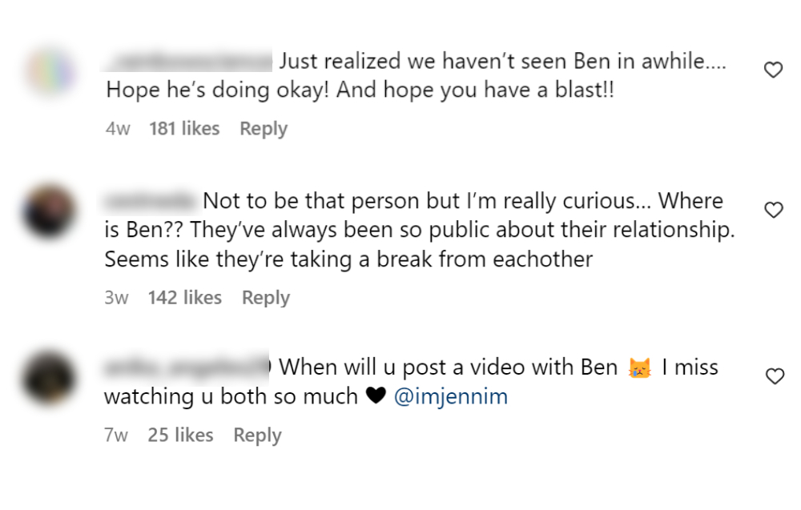Open the 3w comment timestamp
801x510 pixels.
(116, 298)
